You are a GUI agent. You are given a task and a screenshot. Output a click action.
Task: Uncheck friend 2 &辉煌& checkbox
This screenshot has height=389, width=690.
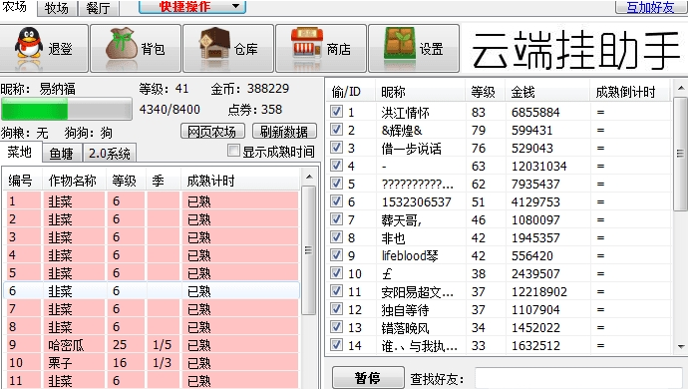pos(337,130)
